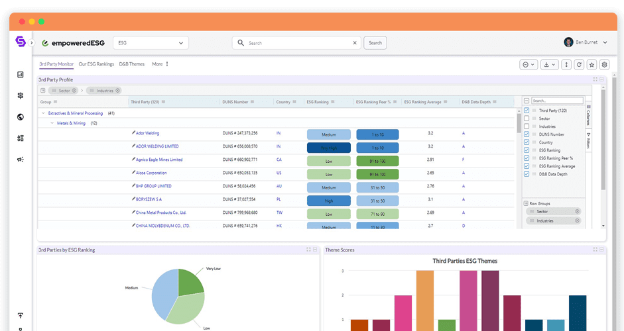This screenshot has width=624, height=331.
Task: Open the DUNS Number column menu icon
Action: [252, 102]
